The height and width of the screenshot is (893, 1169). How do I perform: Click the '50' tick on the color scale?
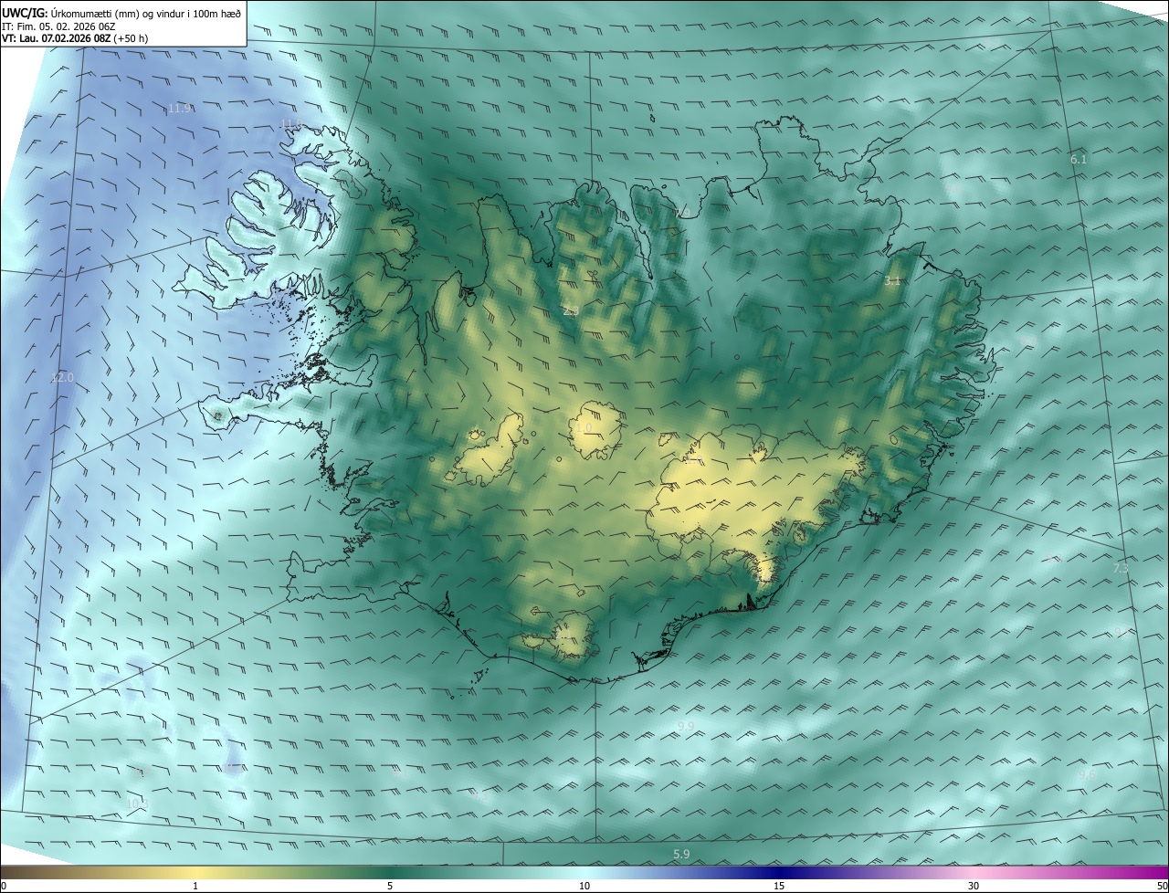pos(1162,887)
